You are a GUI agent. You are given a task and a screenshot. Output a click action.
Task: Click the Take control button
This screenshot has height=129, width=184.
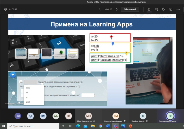pos(130,9)
